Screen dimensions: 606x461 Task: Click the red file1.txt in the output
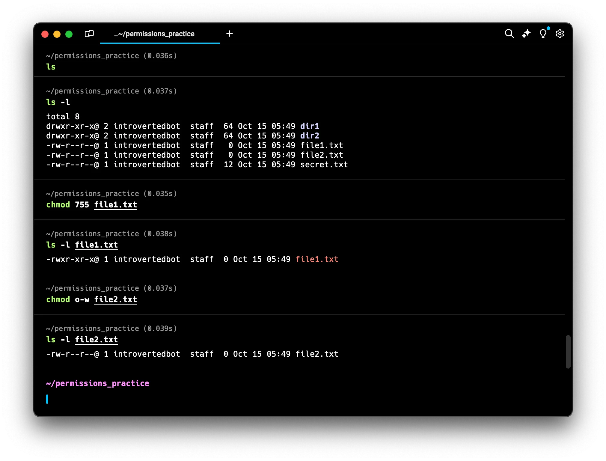[x=317, y=259]
